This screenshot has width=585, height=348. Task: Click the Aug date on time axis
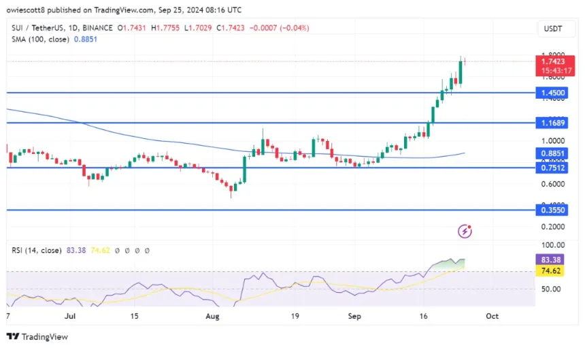coord(212,317)
